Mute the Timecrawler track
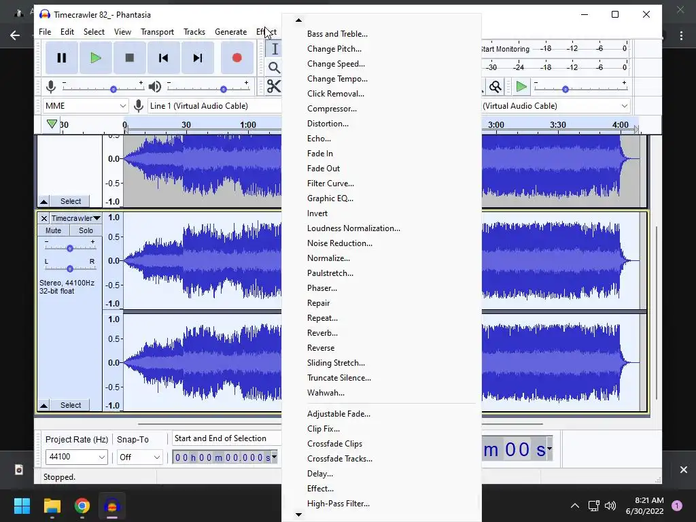 (x=53, y=230)
